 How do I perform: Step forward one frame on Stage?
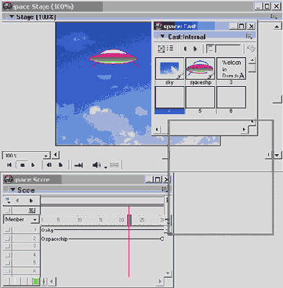tap(60, 165)
